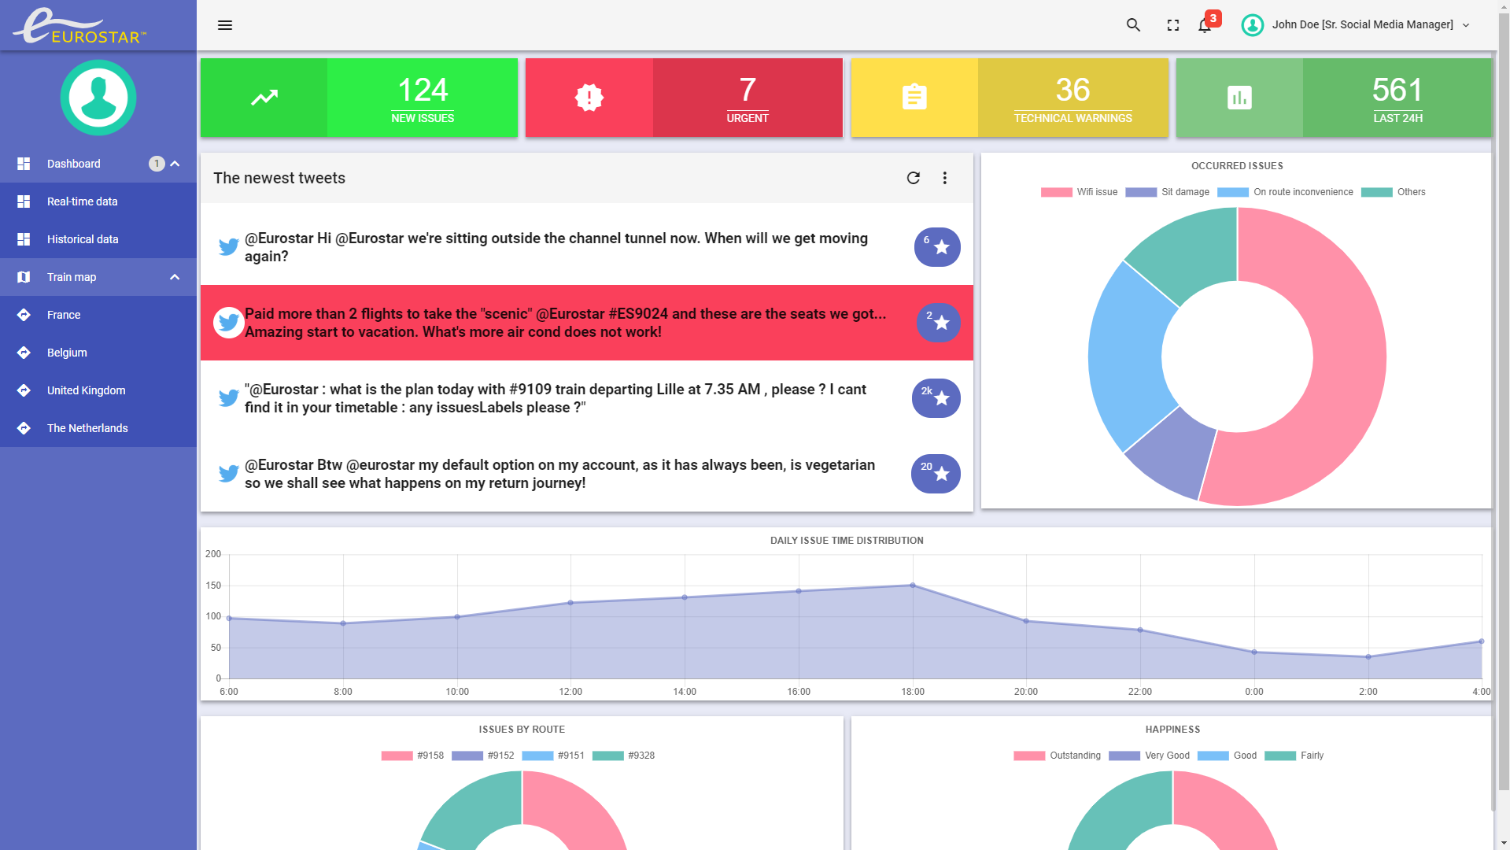
Task: Collapse the Dashboard menu chevron
Action: 175,164
